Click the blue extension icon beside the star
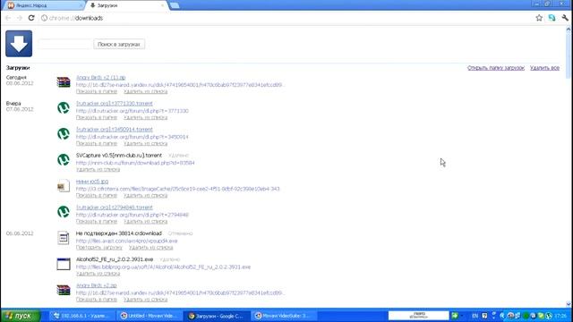 [552, 18]
